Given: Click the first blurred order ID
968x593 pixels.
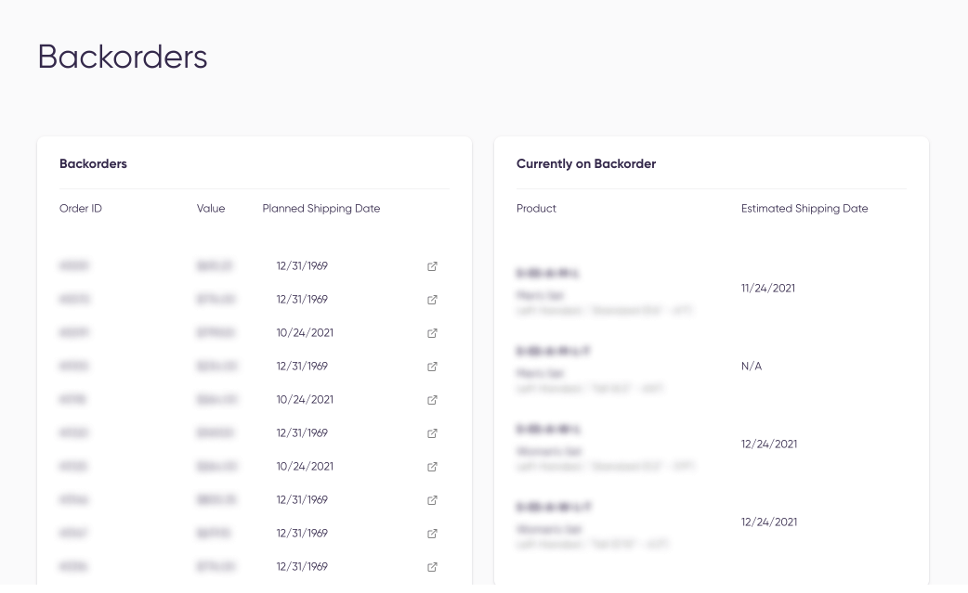Looking at the screenshot, I should point(74,265).
